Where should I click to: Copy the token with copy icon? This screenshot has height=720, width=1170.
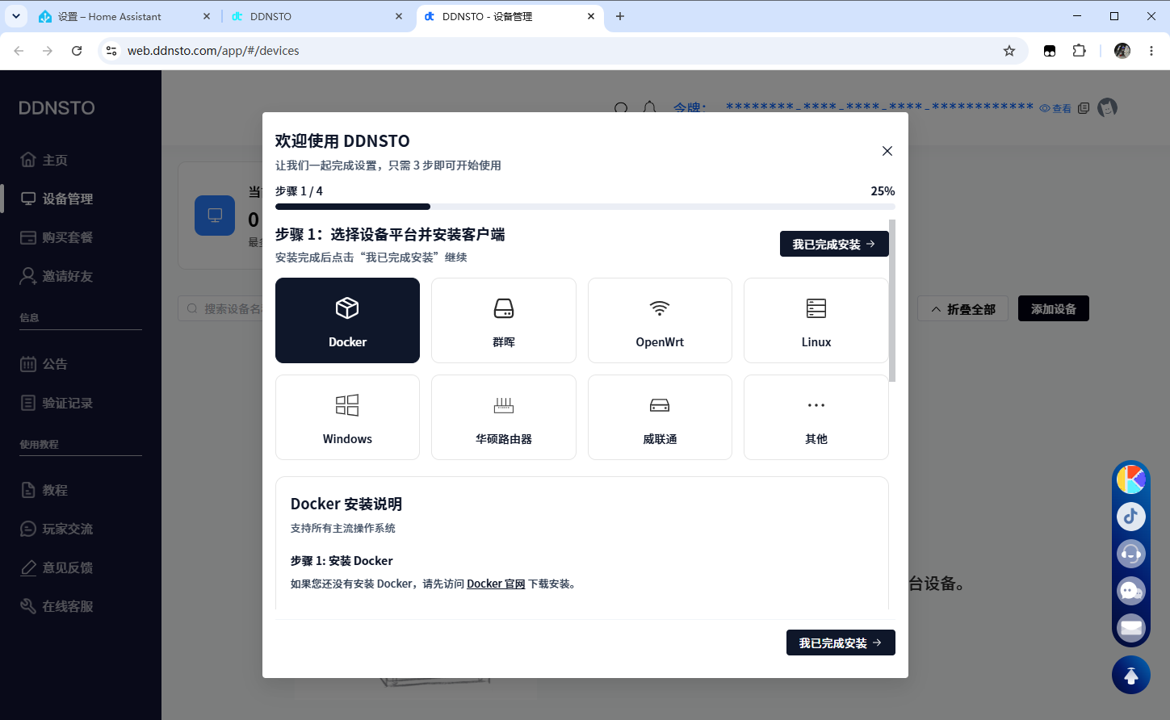(1084, 108)
